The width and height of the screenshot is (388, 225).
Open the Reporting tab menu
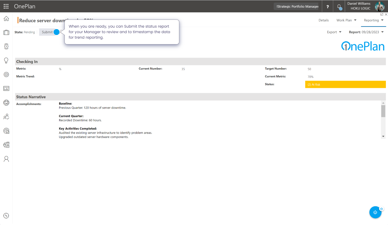coord(373,20)
